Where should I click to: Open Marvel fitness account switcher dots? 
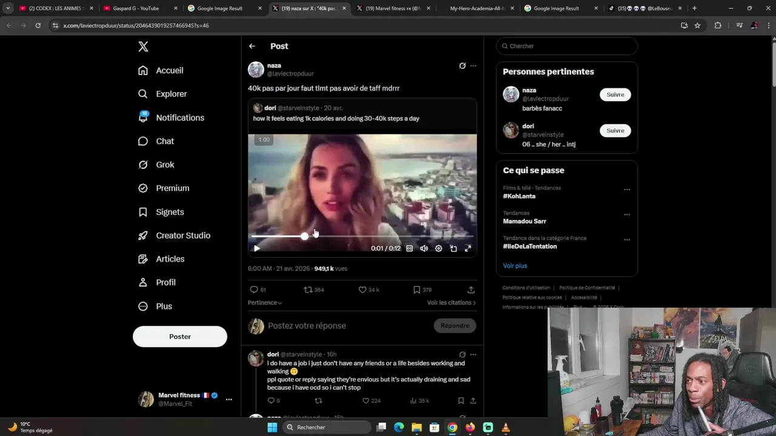pyautogui.click(x=229, y=399)
